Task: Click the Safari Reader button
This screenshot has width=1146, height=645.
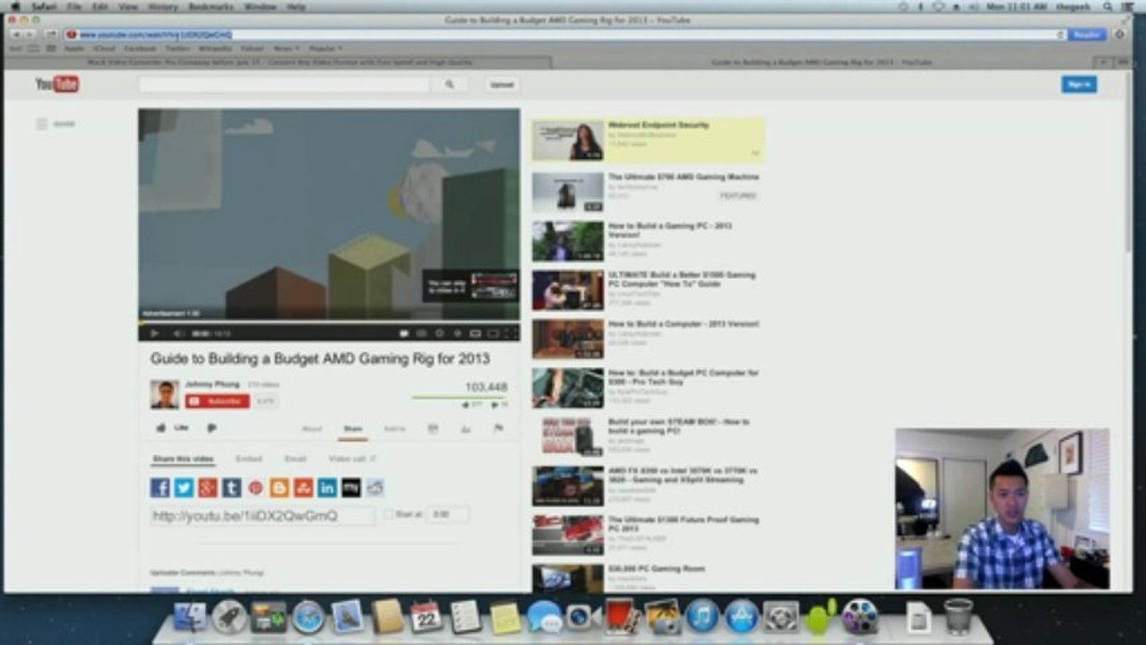Action: (x=1087, y=34)
